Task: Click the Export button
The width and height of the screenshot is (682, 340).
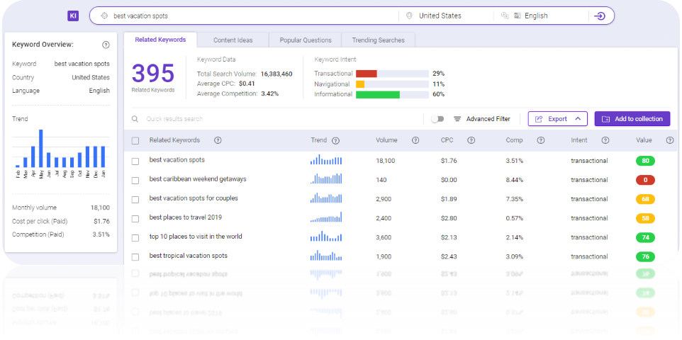Action: tap(558, 119)
